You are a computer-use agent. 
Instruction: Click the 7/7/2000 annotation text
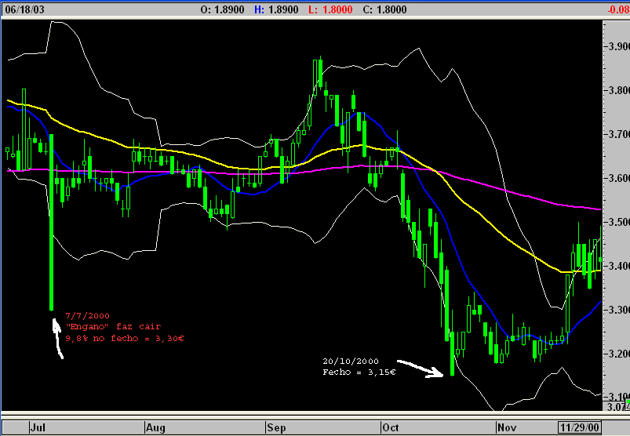(87, 315)
